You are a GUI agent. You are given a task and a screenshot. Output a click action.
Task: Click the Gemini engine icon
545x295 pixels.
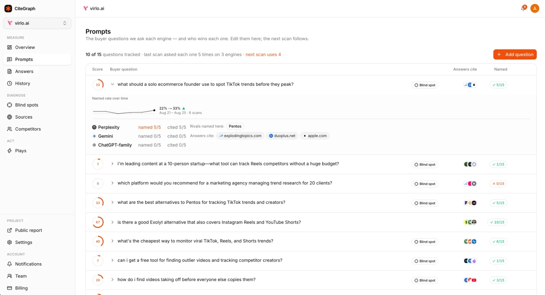click(94, 136)
